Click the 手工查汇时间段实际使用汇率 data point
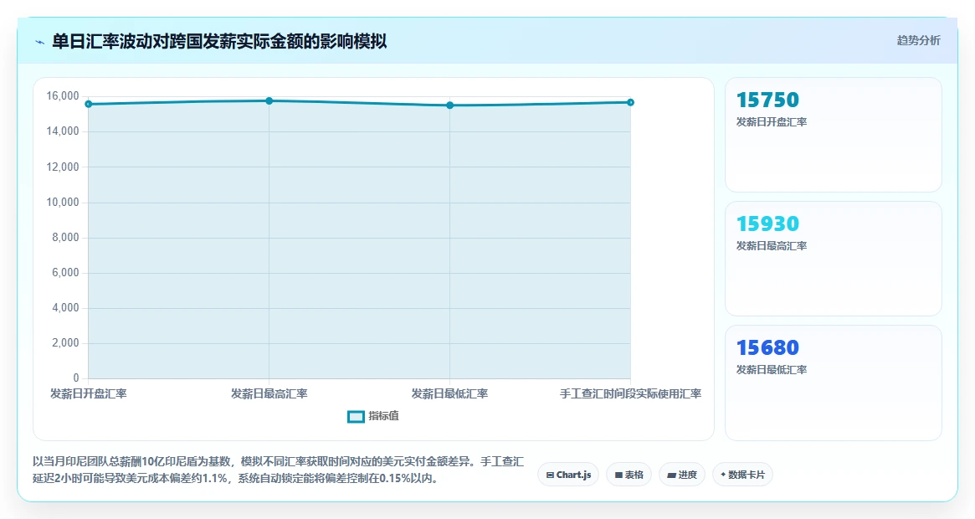The image size is (975, 519). point(630,102)
